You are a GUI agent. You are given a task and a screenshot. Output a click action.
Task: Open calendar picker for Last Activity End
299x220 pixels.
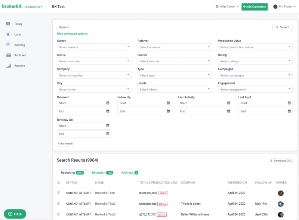tap(229, 111)
